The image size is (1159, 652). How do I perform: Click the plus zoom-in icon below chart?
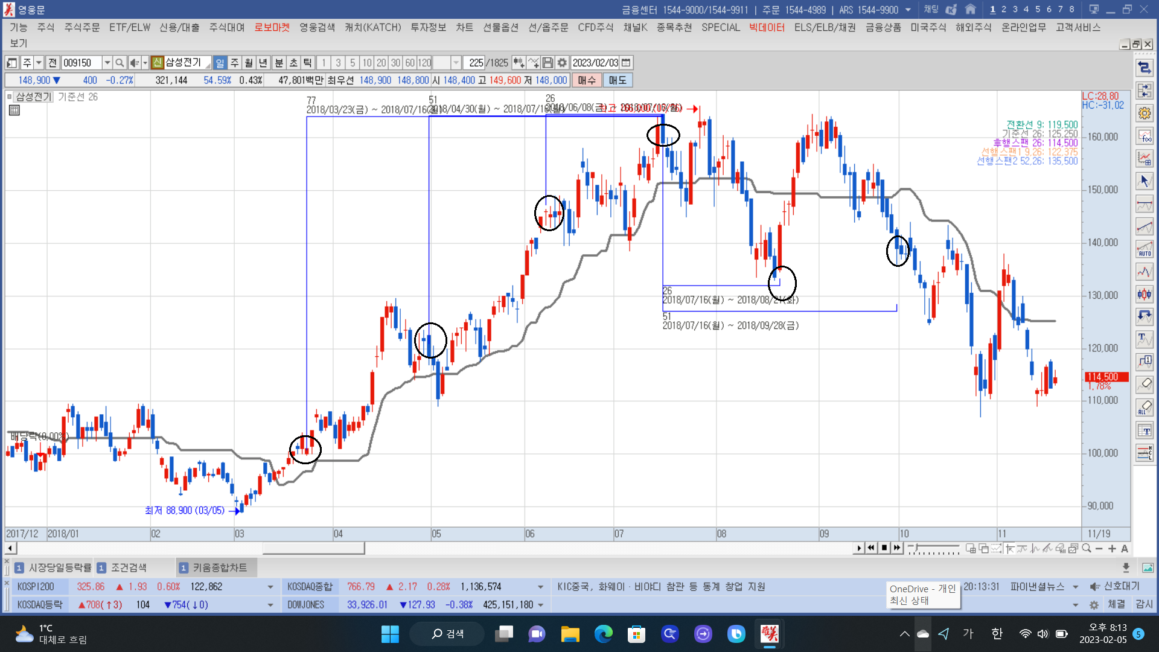(1112, 548)
